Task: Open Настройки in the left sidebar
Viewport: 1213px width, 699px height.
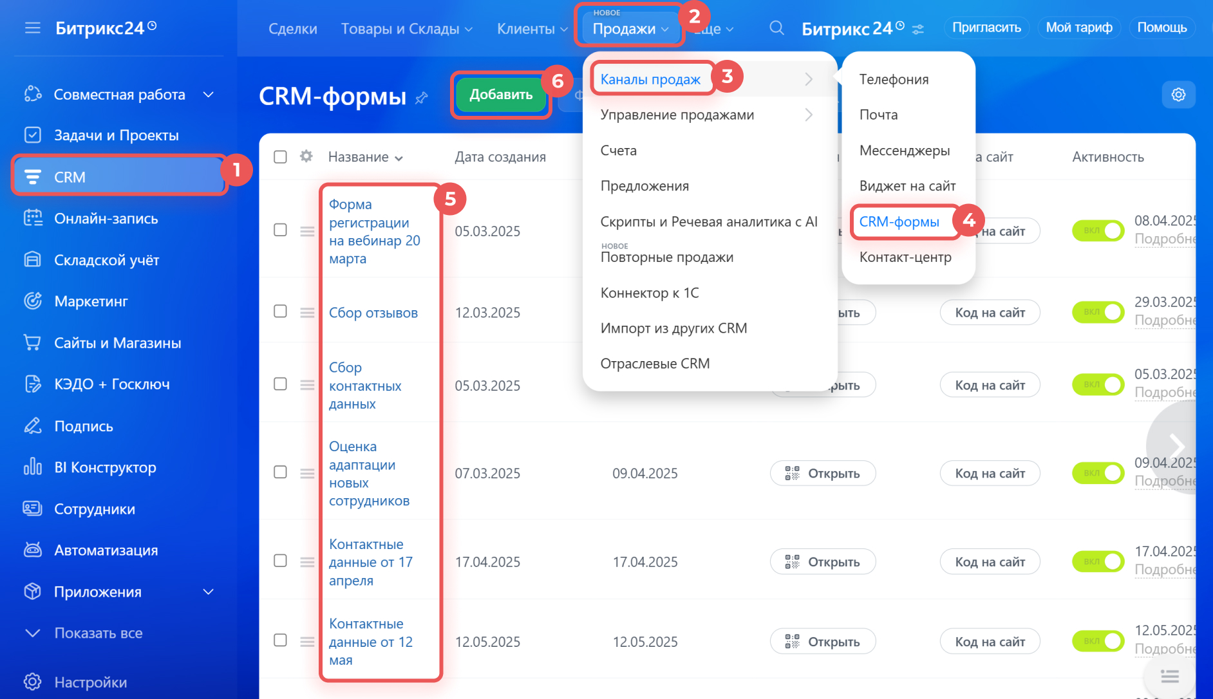Action: (x=90, y=682)
